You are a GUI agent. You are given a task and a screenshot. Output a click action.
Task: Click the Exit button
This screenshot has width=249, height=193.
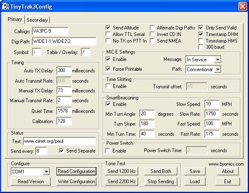coord(228,182)
